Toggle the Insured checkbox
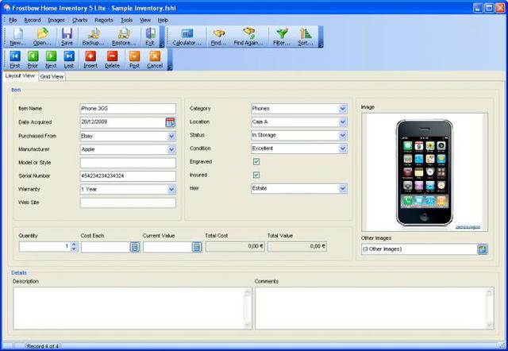508x351 pixels. coord(256,175)
